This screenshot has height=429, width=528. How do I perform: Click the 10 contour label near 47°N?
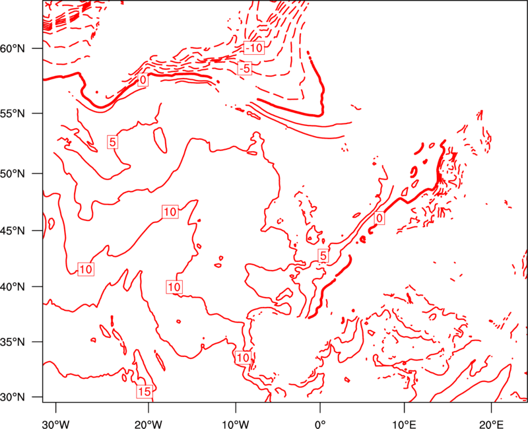pos(170,212)
